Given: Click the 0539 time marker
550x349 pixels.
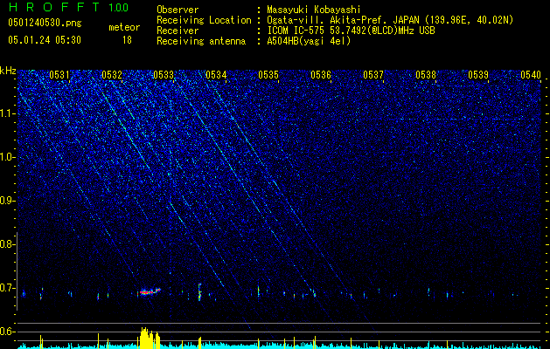Looking at the screenshot, I should coord(478,75).
